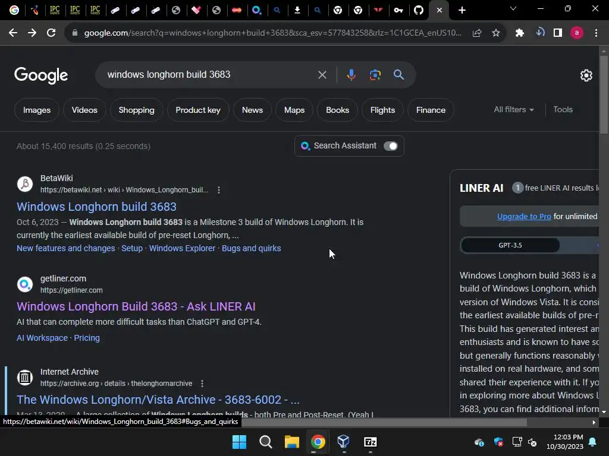Select the Product key chip
The height and width of the screenshot is (456, 609).
point(198,110)
